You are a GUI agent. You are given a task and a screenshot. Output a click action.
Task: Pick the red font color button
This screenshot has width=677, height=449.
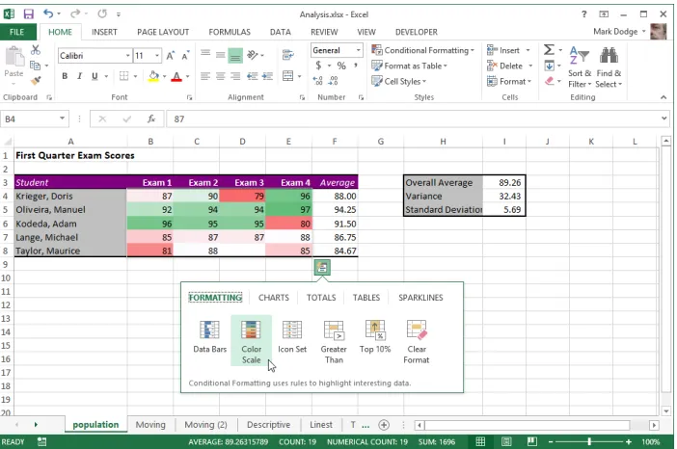176,76
